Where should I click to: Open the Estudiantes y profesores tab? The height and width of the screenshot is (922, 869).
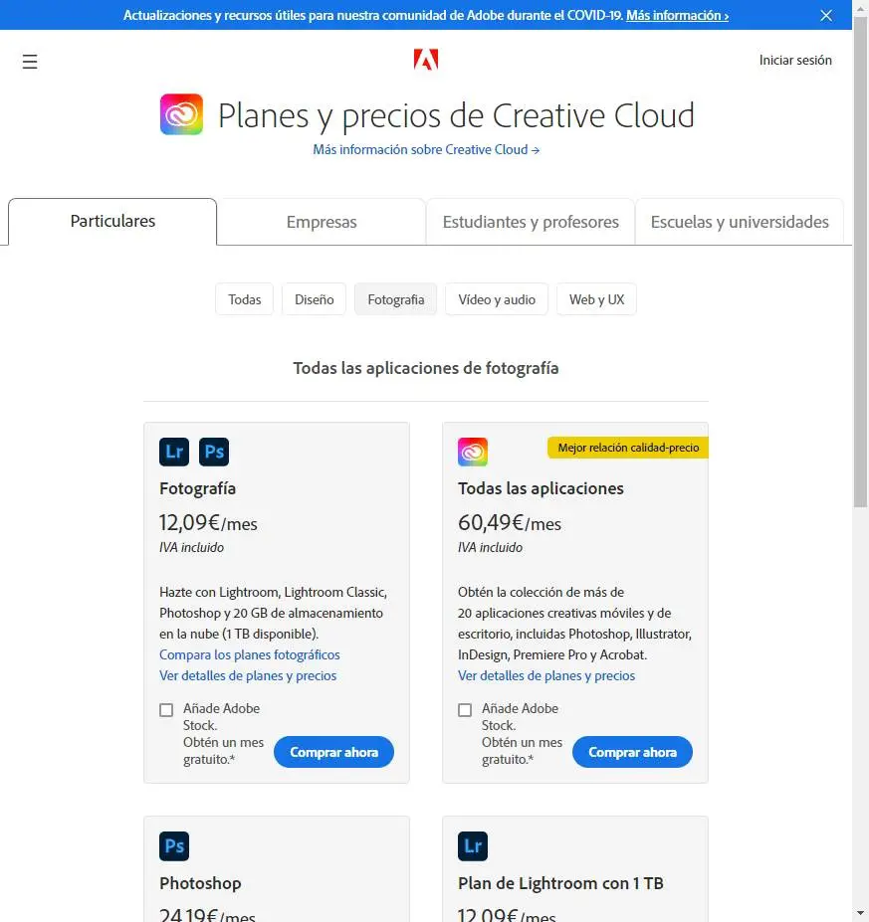[531, 222]
